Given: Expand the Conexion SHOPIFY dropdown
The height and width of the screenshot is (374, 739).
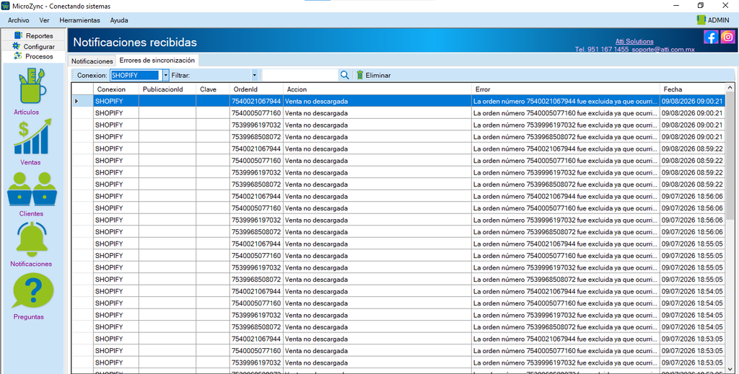Looking at the screenshot, I should (165, 75).
